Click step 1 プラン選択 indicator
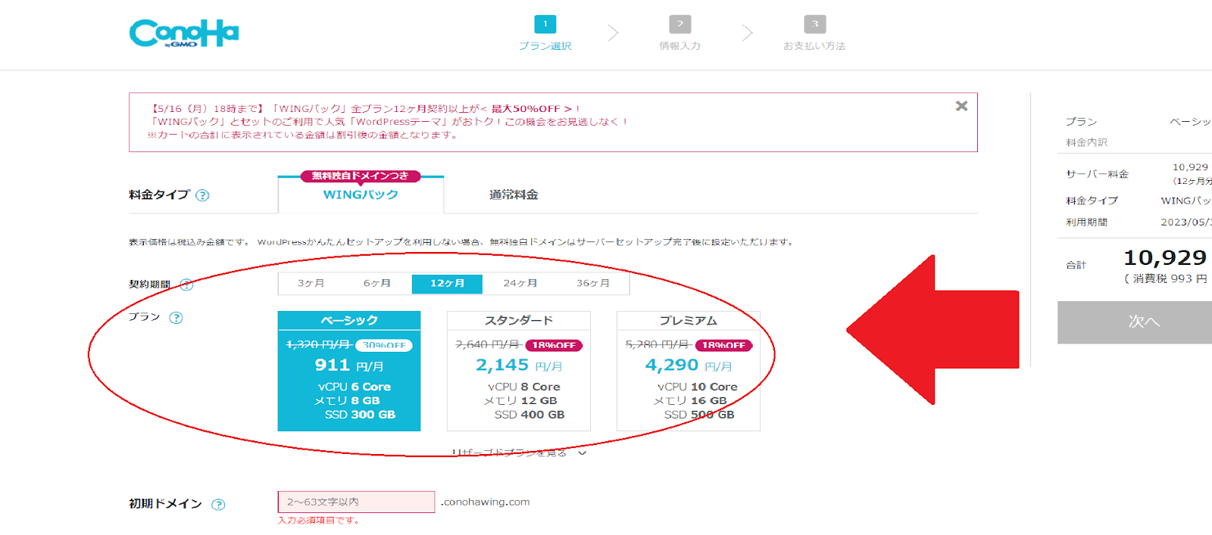The image size is (1212, 535). click(545, 33)
